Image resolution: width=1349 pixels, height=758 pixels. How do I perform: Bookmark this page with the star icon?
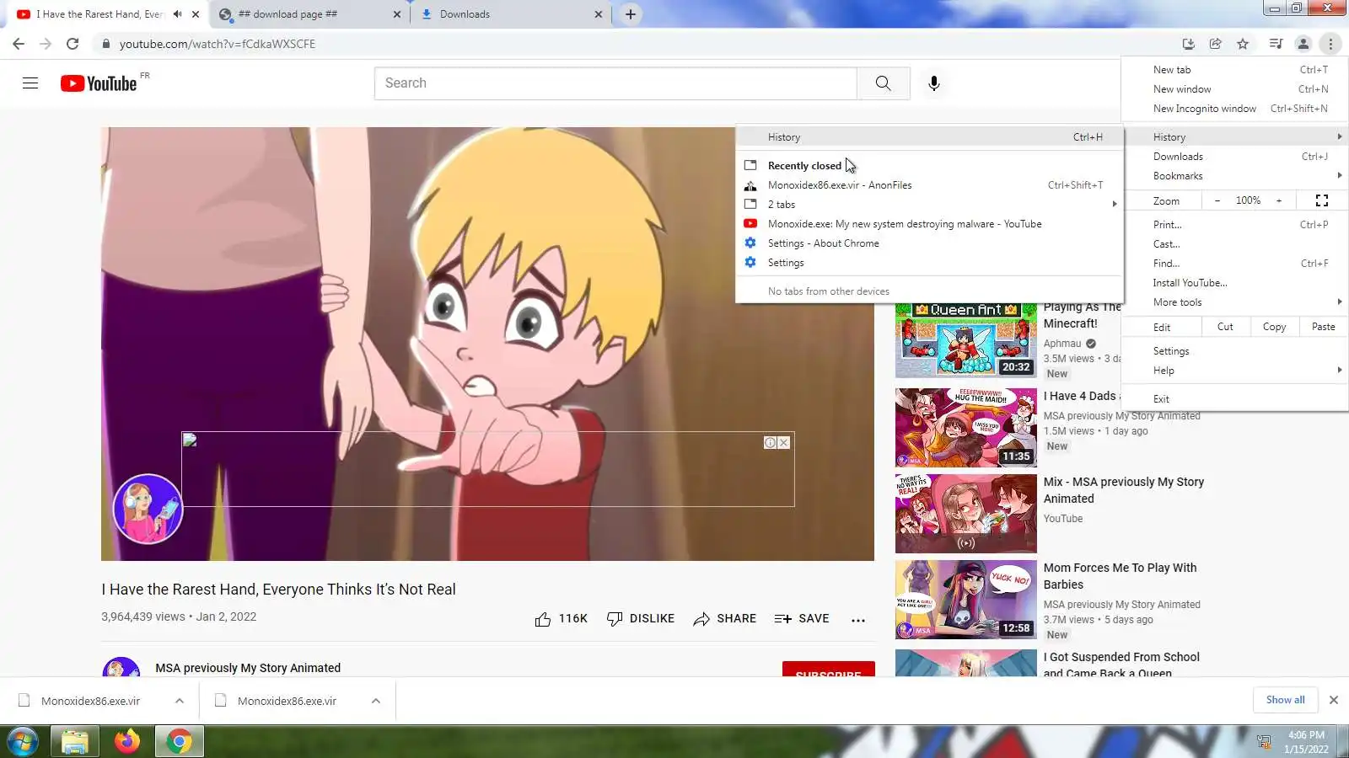(1243, 44)
